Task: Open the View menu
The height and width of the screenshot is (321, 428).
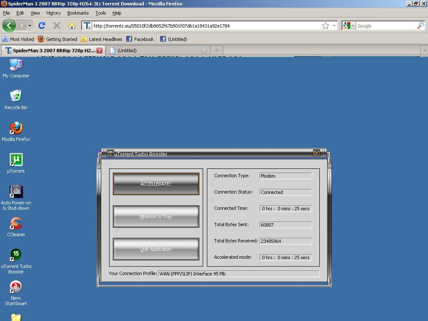Action: pyautogui.click(x=35, y=13)
